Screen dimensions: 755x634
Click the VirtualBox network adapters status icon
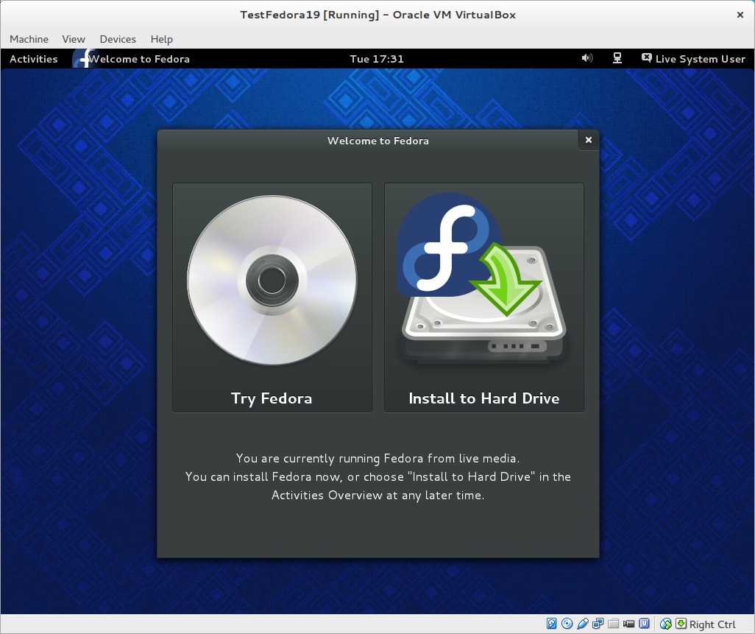click(598, 624)
